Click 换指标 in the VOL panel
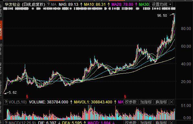 (x=161, y=102)
